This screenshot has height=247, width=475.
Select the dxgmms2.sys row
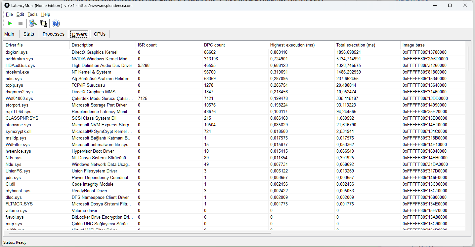click(x=234, y=92)
